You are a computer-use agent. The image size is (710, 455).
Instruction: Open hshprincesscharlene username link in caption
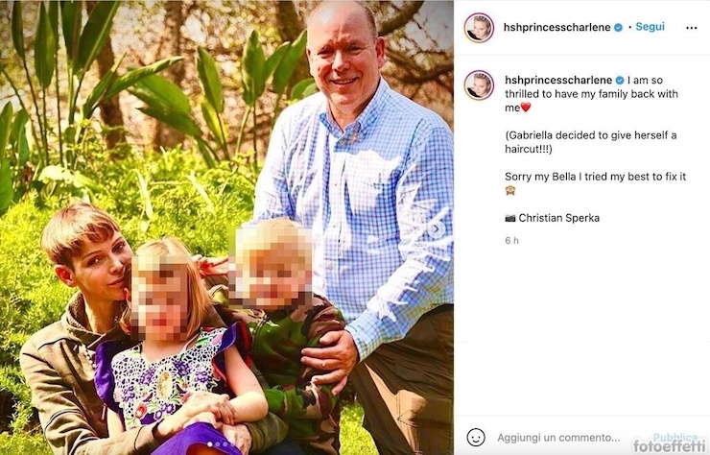coord(558,81)
